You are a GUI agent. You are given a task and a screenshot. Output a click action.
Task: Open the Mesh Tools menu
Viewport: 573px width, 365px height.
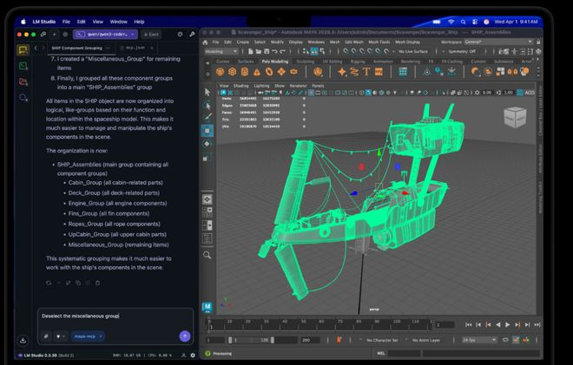379,42
